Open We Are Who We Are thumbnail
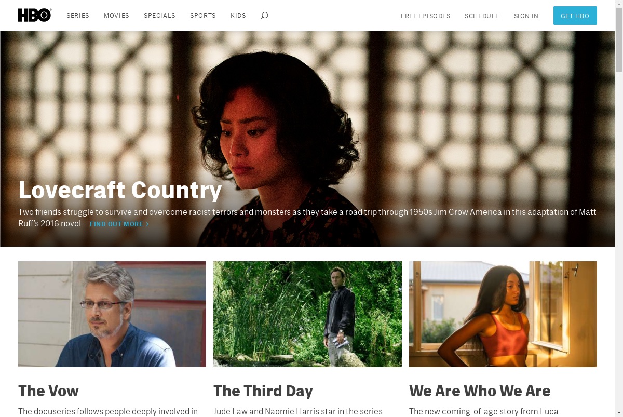Screen dimensions: 623x417 503,314
